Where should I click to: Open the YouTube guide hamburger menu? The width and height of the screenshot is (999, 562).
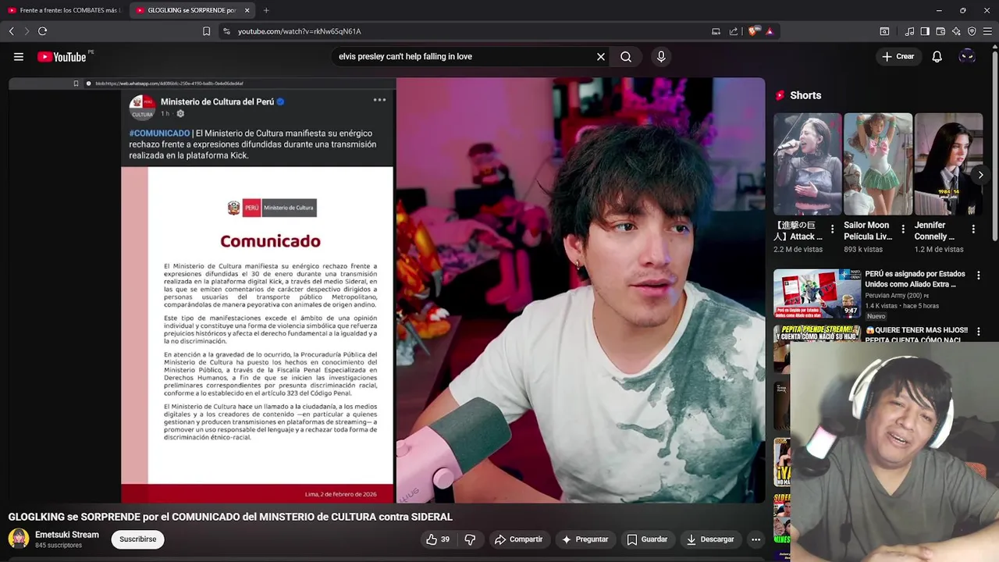tap(19, 56)
